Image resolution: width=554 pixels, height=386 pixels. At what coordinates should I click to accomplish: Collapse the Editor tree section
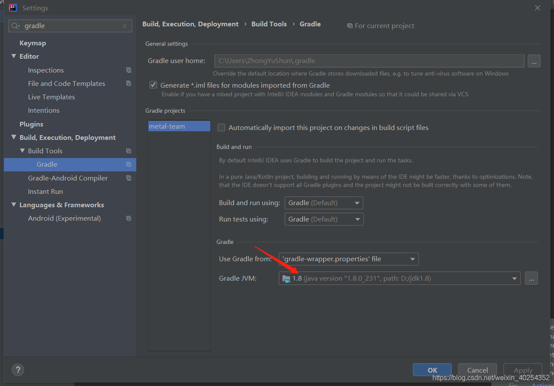coord(14,56)
